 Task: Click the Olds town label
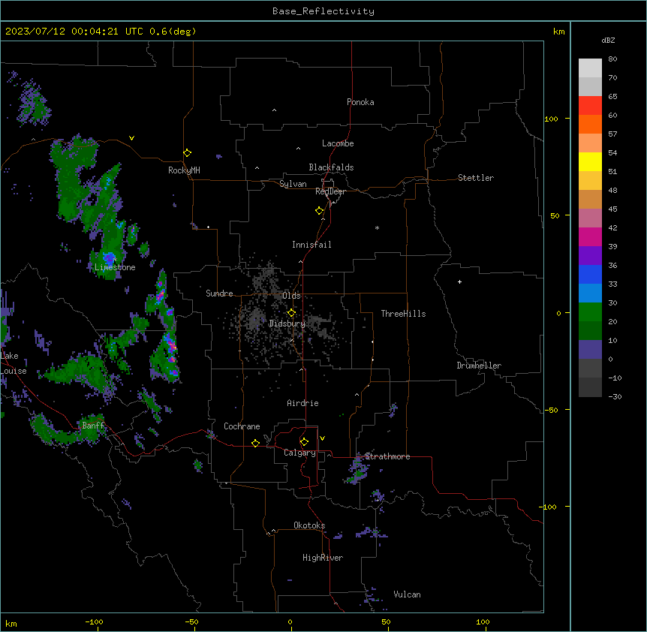click(291, 296)
